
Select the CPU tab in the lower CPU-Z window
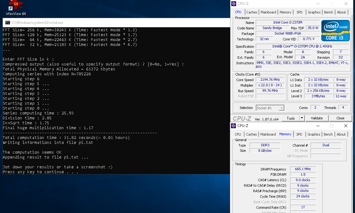[x=238, y=134]
